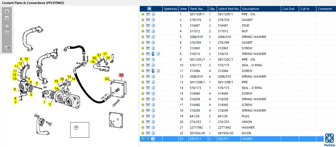This screenshot has width=336, height=147.
Task: Add item 11 SCREW 312064 to cart
Action: click(148, 71)
